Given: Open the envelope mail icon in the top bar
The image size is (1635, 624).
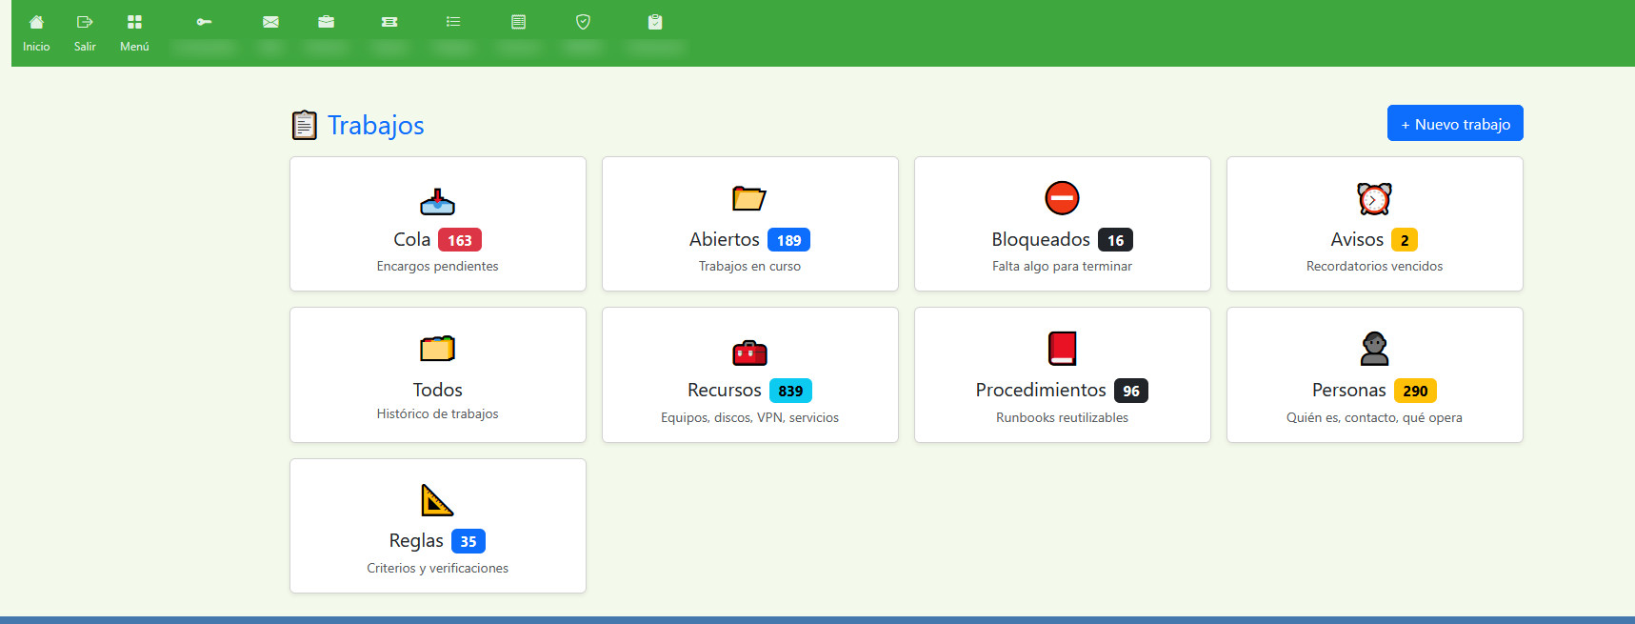Looking at the screenshot, I should (x=270, y=22).
